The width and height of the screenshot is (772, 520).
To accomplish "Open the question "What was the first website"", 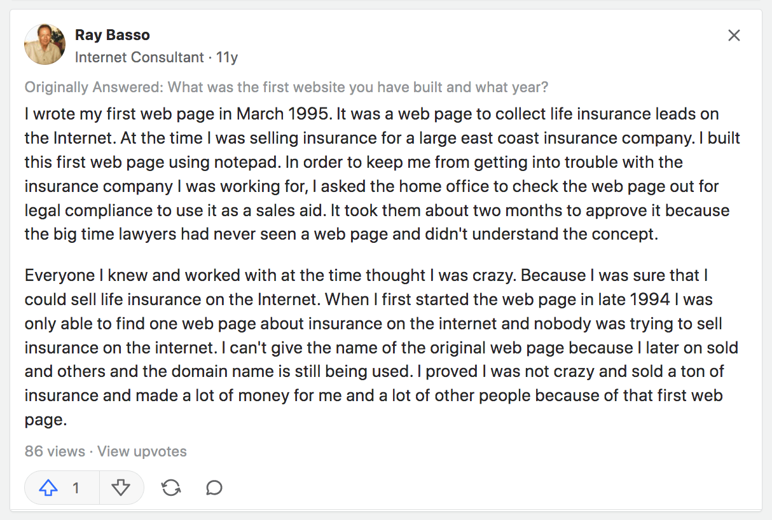I will (x=357, y=87).
